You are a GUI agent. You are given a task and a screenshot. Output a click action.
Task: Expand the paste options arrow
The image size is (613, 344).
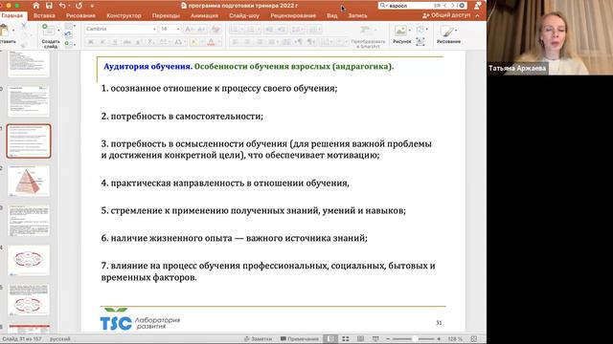13,30
